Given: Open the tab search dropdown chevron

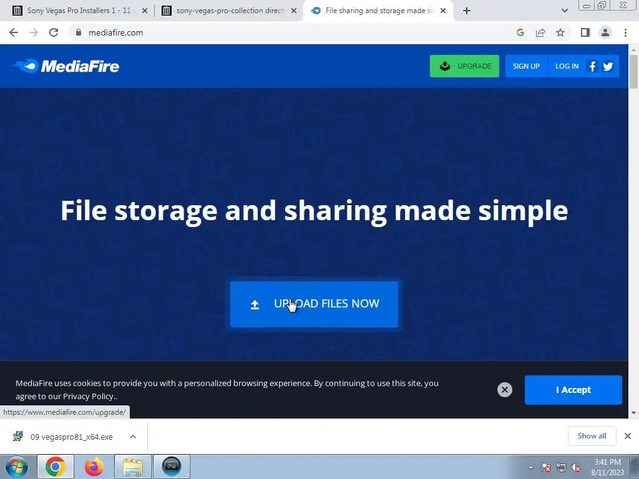Looking at the screenshot, I should click(564, 11).
